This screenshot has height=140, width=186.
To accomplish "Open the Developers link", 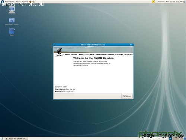I will 100,55.
